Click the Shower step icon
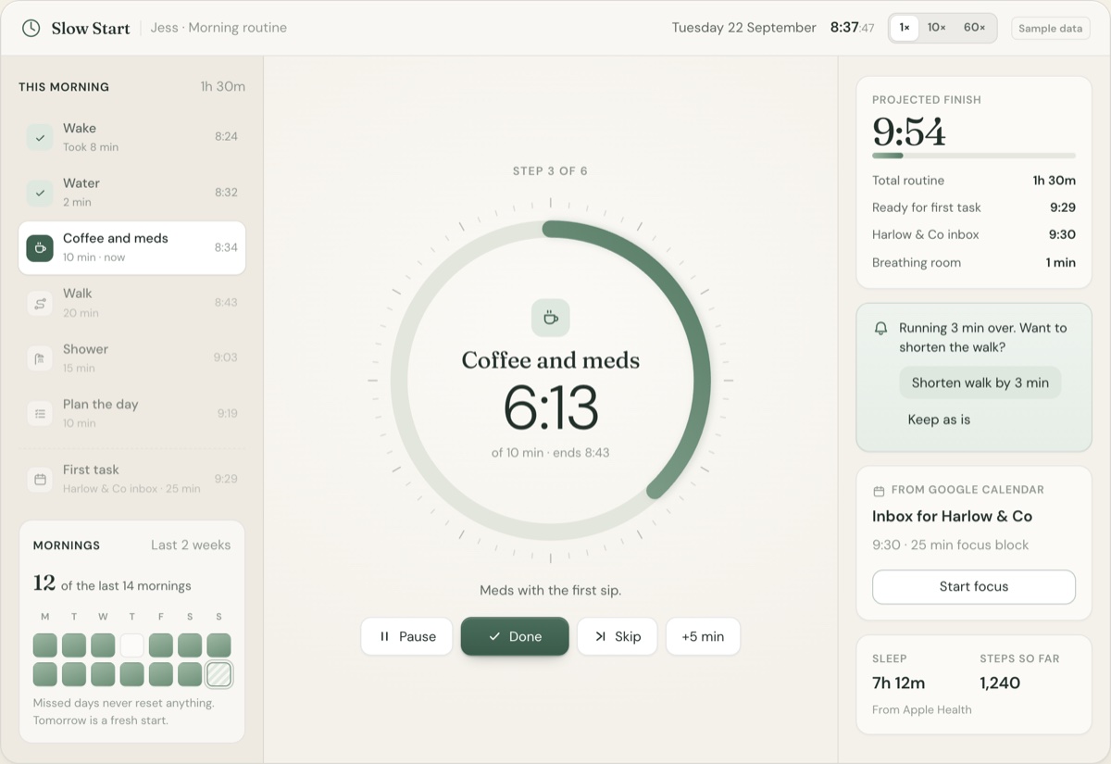The image size is (1111, 764). click(40, 358)
